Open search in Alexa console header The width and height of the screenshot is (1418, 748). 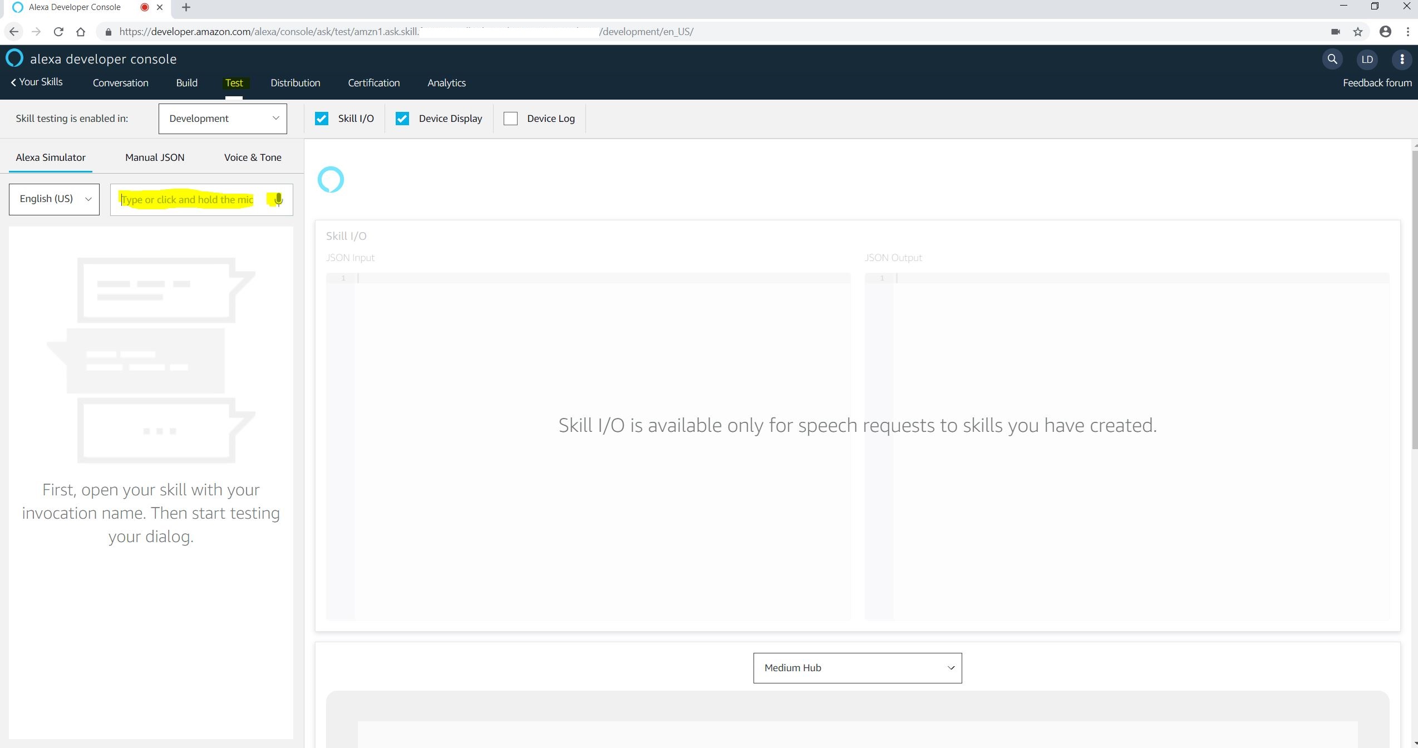1332,59
